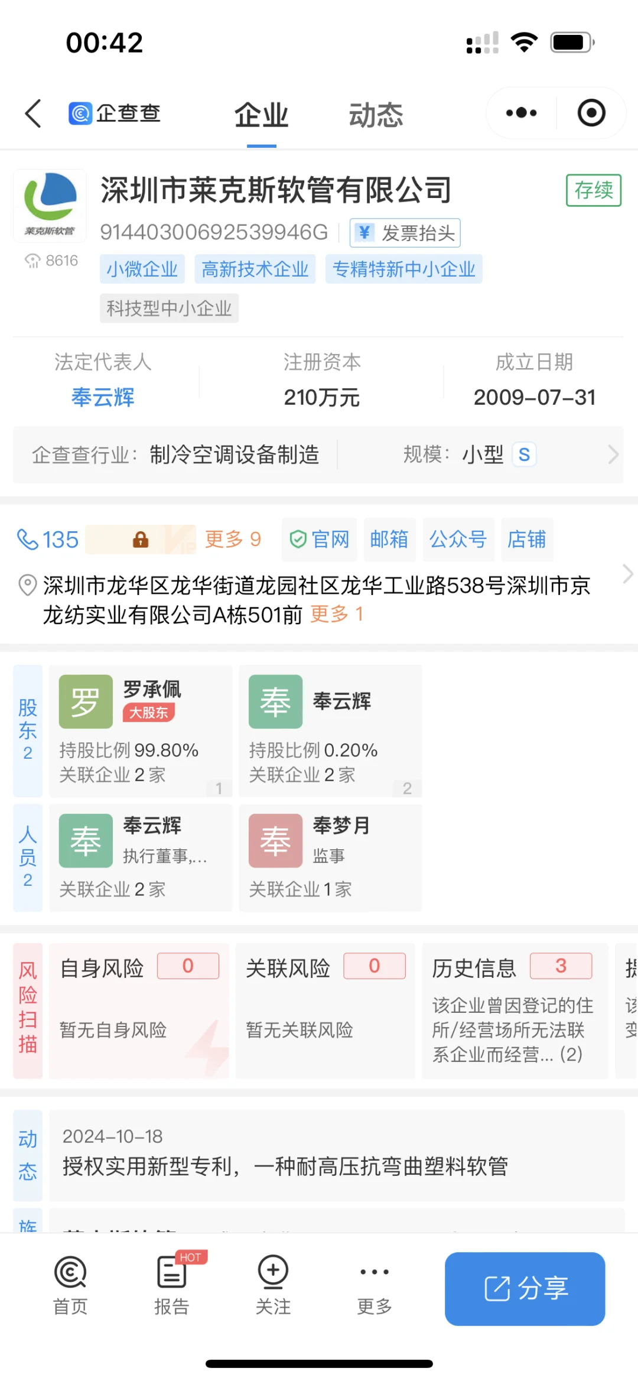Open the three-dots mini program menu
This screenshot has width=638, height=1381.
click(x=521, y=113)
